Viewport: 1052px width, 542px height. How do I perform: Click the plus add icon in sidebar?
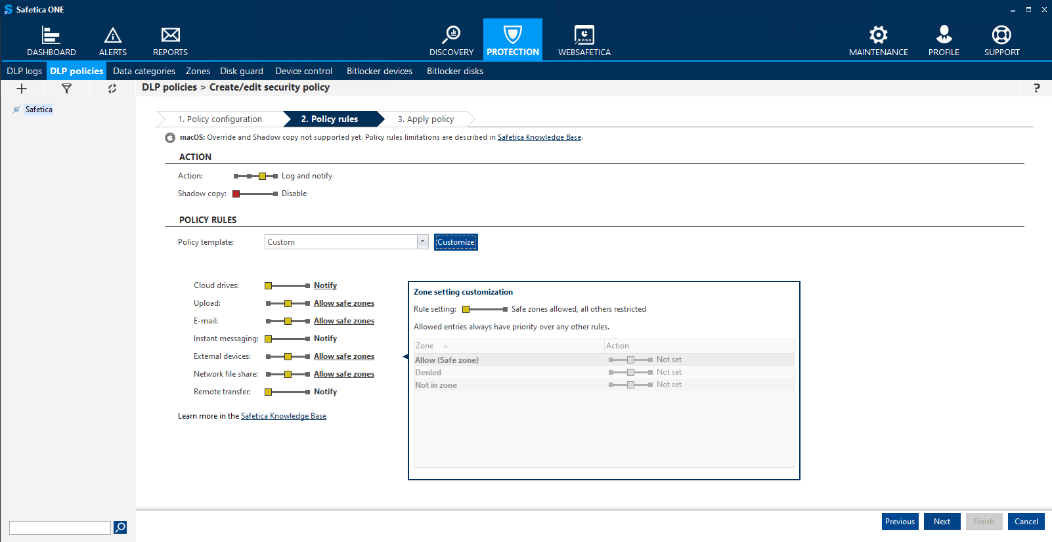click(x=22, y=89)
